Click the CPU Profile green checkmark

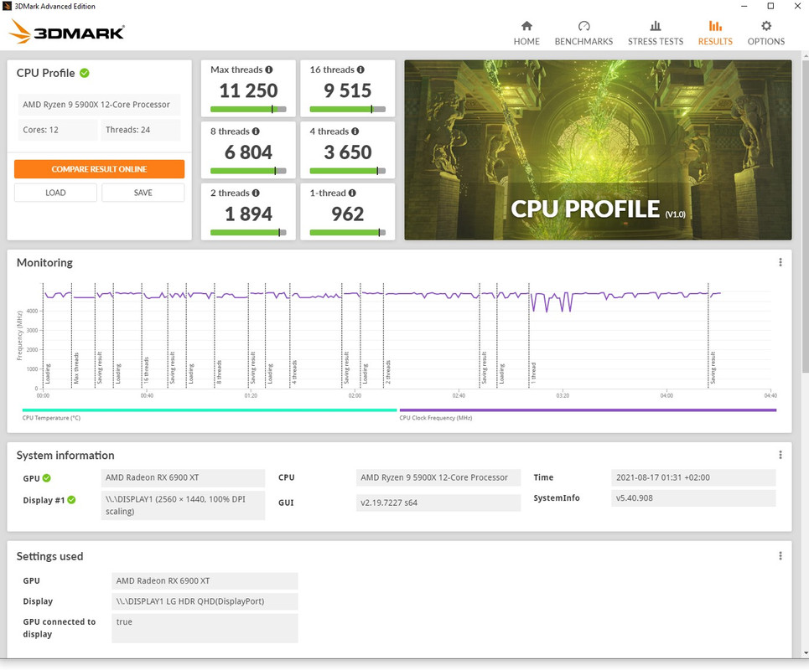[x=85, y=73]
